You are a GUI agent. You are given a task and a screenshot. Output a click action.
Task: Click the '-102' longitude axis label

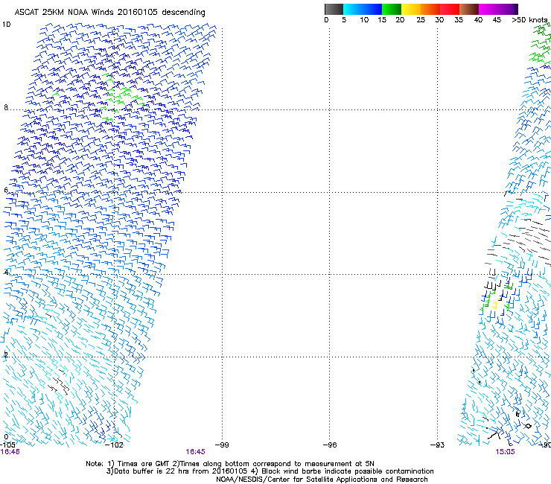click(114, 445)
